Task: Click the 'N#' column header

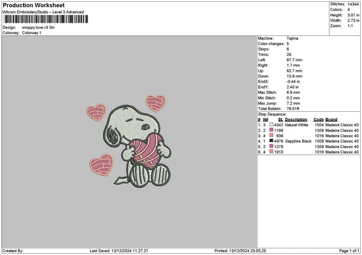Action: (265, 120)
